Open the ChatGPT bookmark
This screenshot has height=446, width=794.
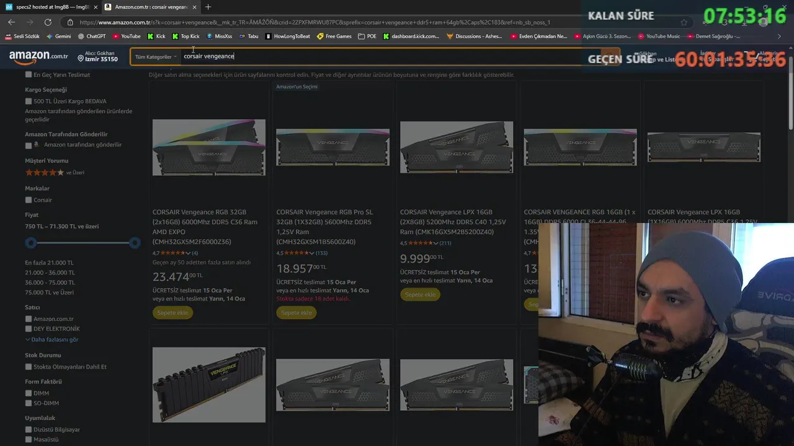click(92, 37)
